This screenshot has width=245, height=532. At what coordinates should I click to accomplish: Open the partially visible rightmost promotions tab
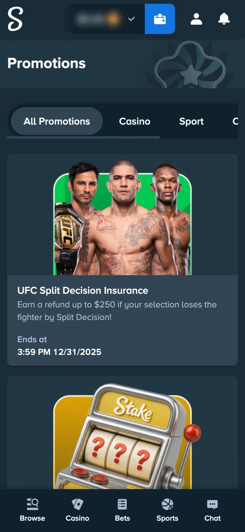coord(237,121)
